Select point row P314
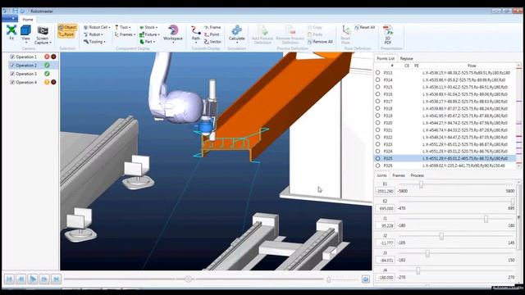 pos(445,80)
